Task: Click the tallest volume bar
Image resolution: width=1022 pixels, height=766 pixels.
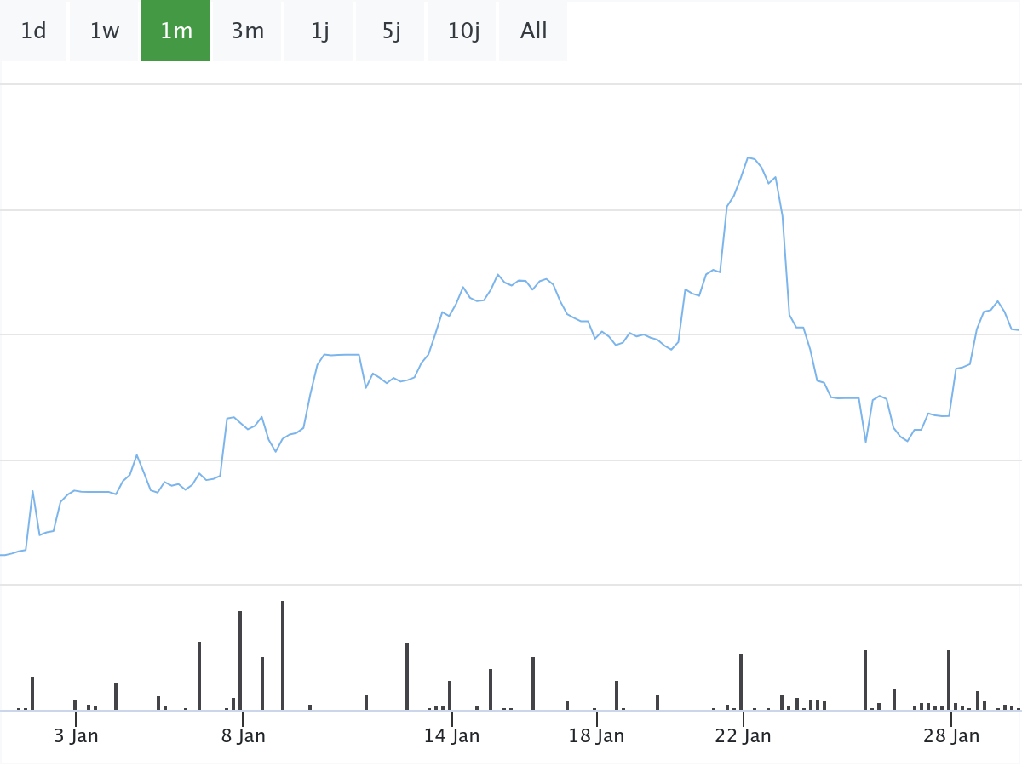Action: [283, 655]
